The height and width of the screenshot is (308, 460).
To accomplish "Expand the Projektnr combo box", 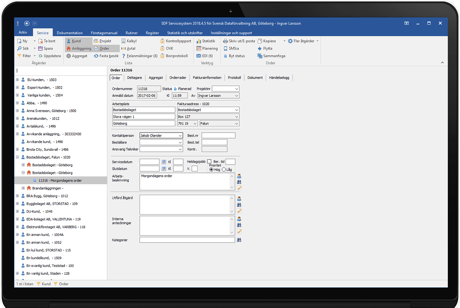I will 236,89.
